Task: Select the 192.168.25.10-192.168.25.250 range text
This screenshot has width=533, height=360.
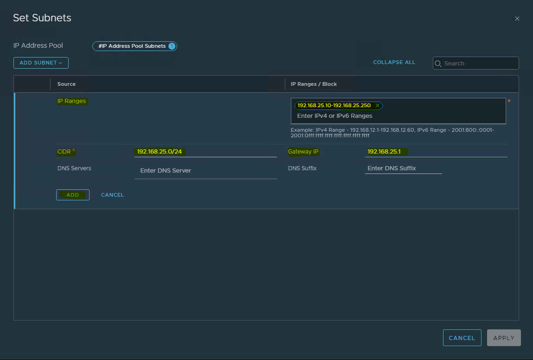Action: tap(334, 105)
